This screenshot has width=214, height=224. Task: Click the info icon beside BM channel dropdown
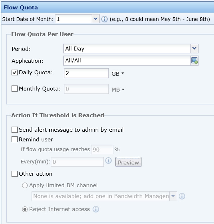click(x=182, y=196)
